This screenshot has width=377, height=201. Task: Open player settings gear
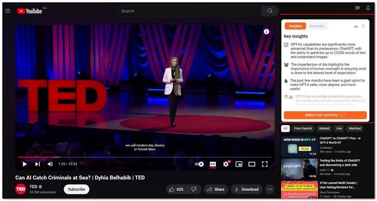click(226, 164)
